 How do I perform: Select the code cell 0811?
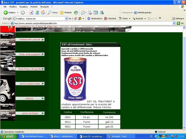[x=68, y=122]
